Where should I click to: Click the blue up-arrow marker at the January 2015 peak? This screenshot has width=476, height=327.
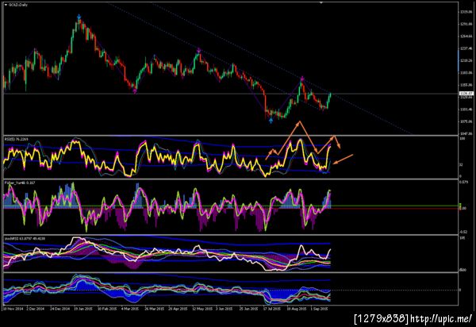[79, 17]
